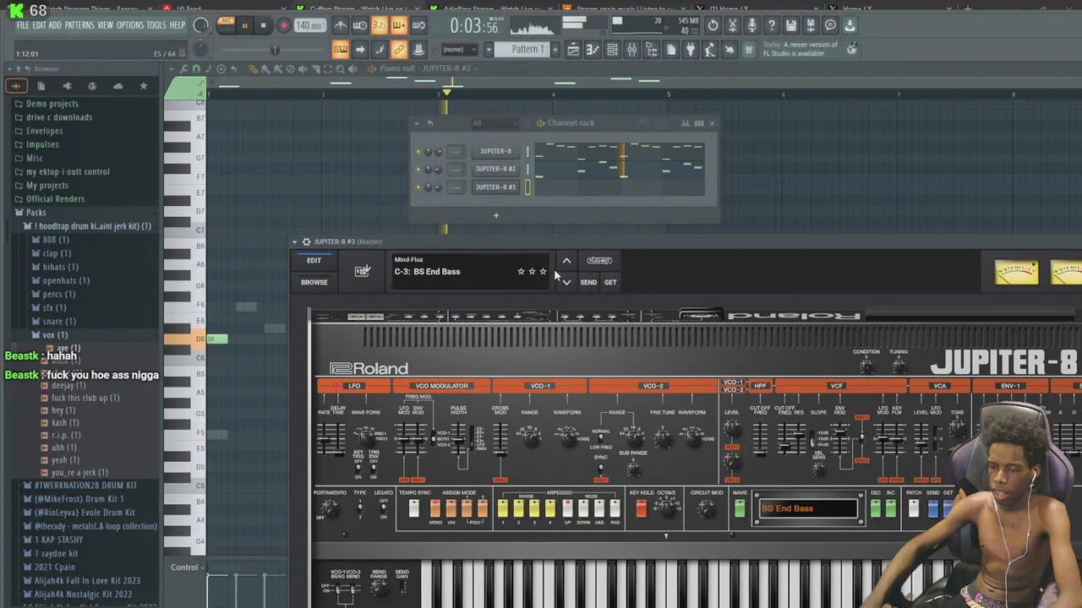
Task: Click the plus button next to Pattern 1
Action: [x=555, y=49]
